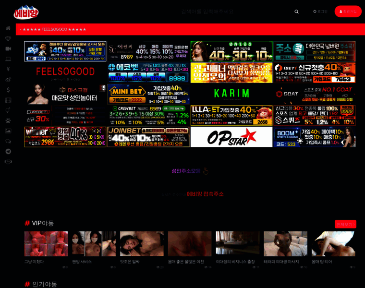The image size is (365, 288).
Task: Click the FEELSOGOOD text in the red notice bar
Action: pos(54,29)
